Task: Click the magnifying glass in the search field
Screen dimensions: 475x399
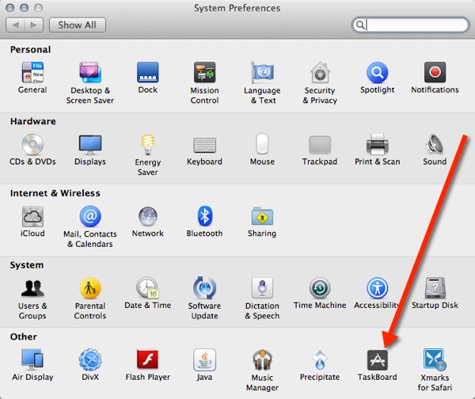Action: (360, 25)
